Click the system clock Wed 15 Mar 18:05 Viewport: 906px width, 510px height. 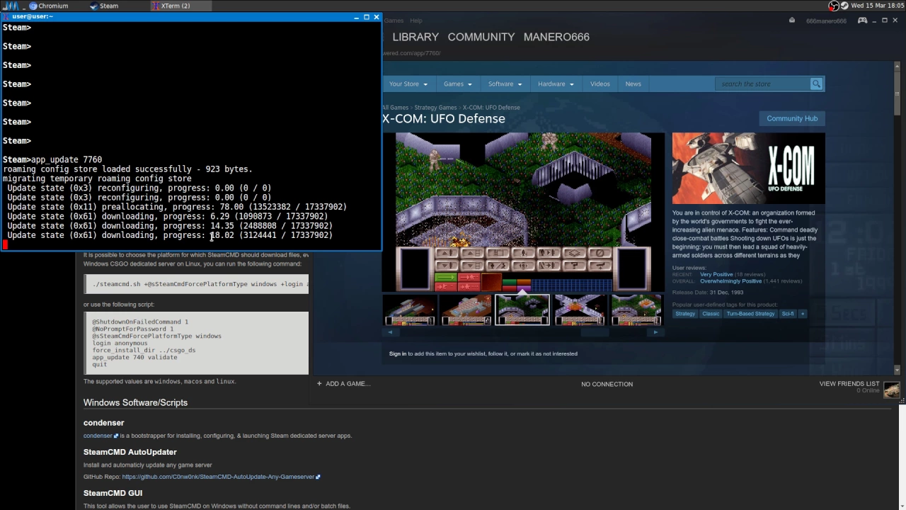tap(877, 6)
